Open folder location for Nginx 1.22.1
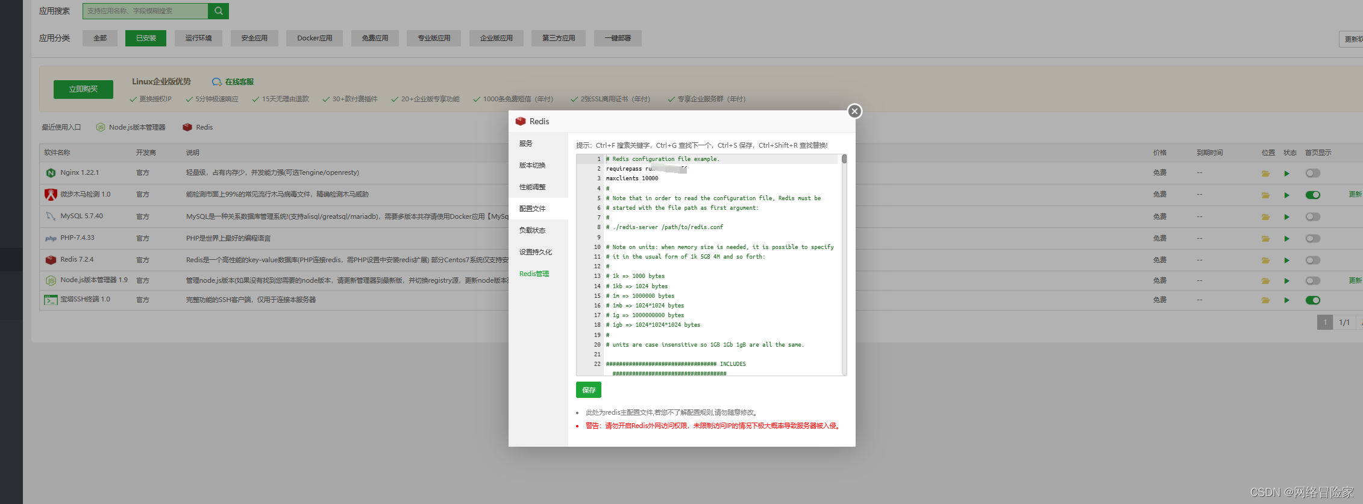Viewport: 1363px width, 504px height. (x=1265, y=174)
